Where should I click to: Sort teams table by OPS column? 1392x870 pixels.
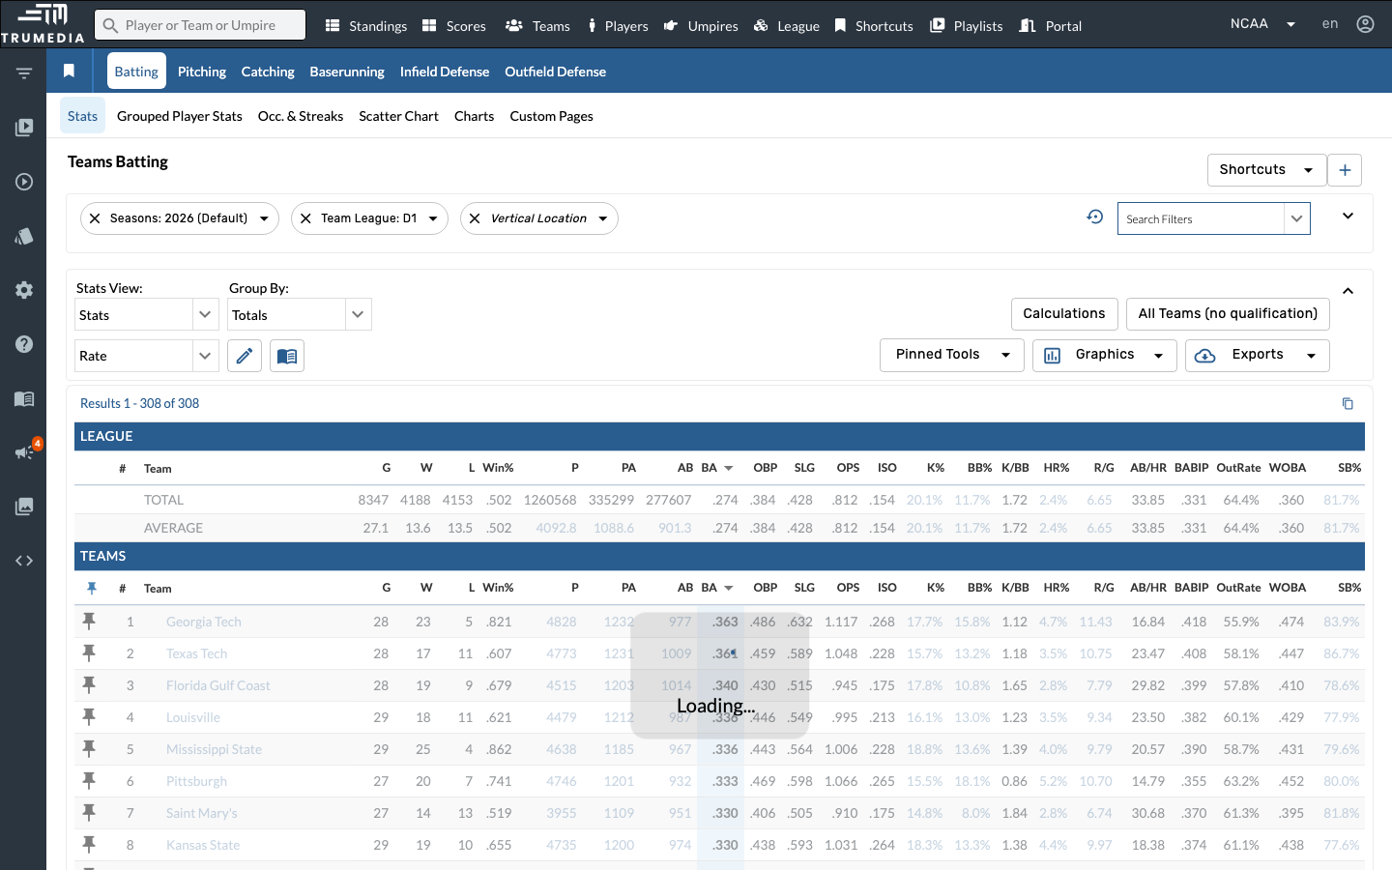tap(848, 588)
